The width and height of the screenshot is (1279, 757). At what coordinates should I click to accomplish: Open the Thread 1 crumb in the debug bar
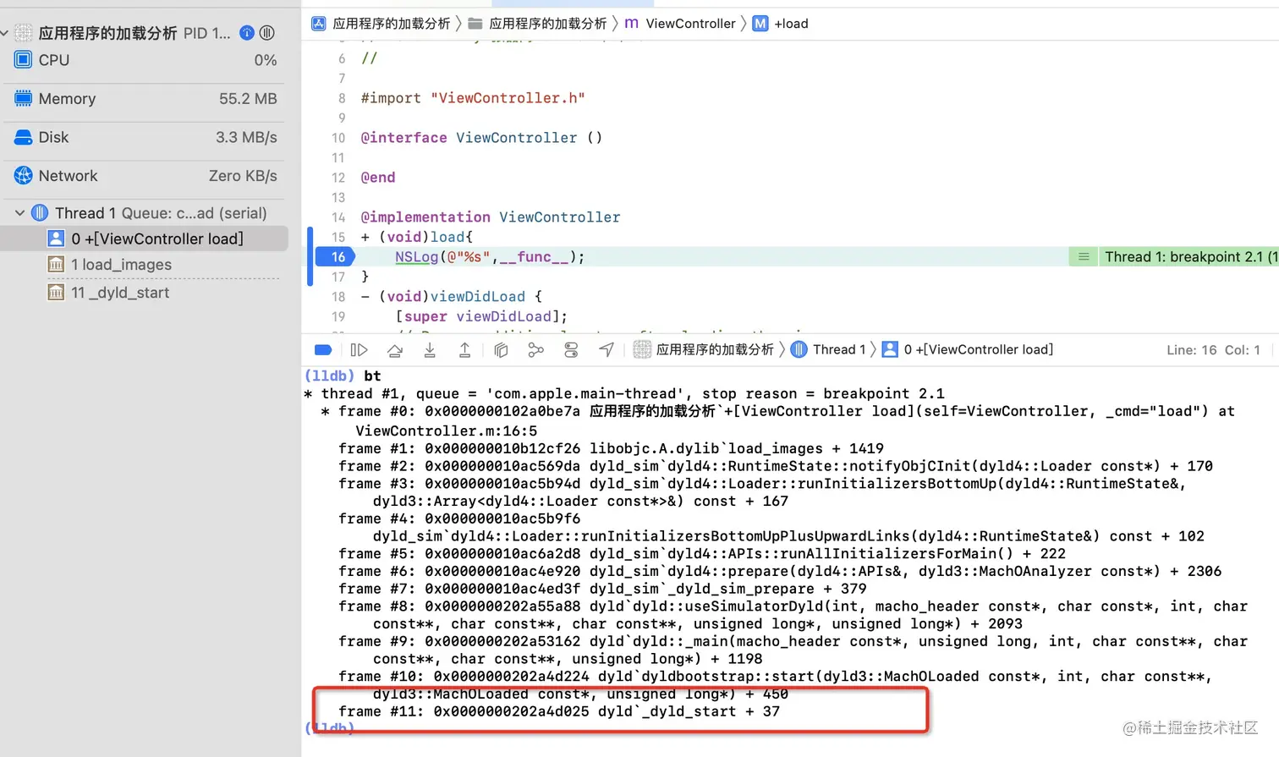point(828,350)
